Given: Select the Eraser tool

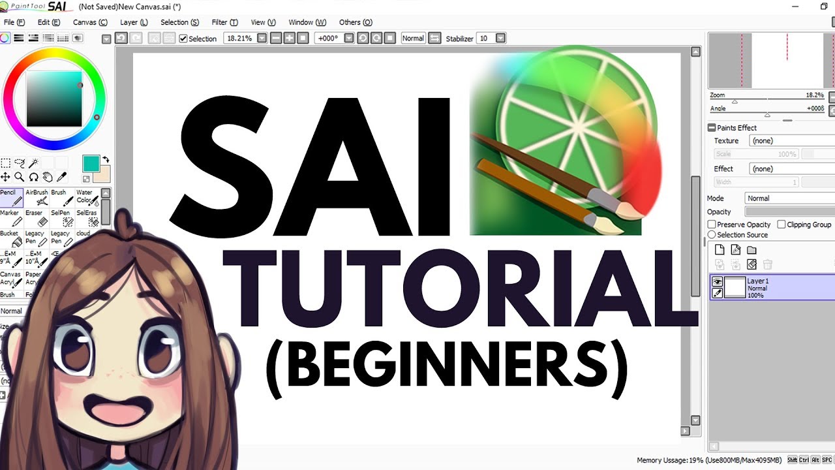Looking at the screenshot, I should [x=37, y=218].
